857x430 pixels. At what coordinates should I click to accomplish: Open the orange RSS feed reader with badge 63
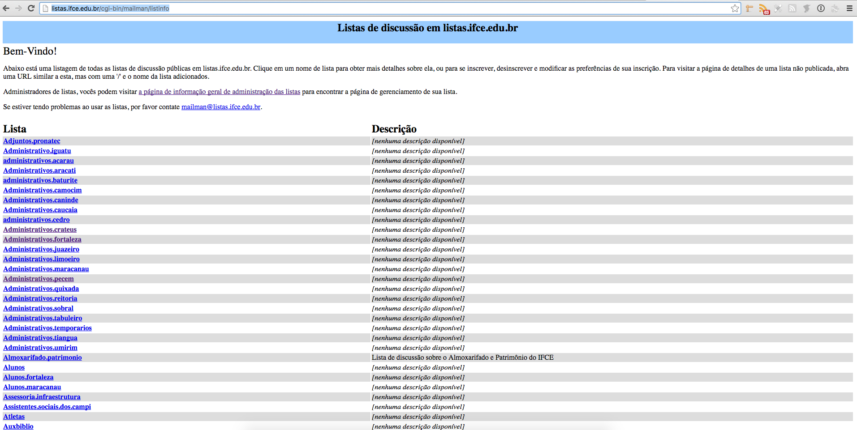tap(764, 9)
